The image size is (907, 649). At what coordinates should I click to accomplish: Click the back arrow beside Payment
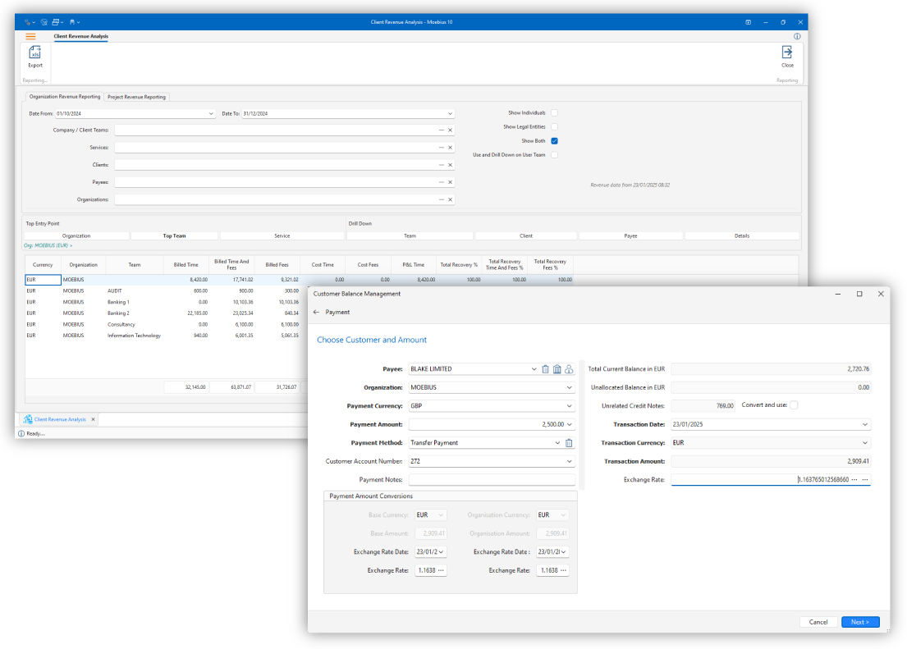click(317, 313)
